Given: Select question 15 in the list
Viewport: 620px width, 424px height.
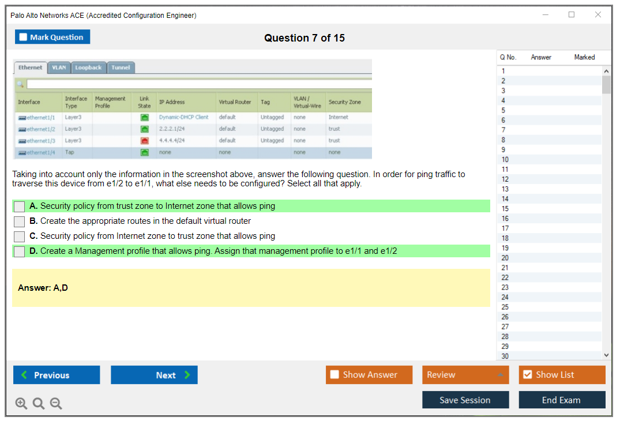Looking at the screenshot, I should [x=505, y=208].
